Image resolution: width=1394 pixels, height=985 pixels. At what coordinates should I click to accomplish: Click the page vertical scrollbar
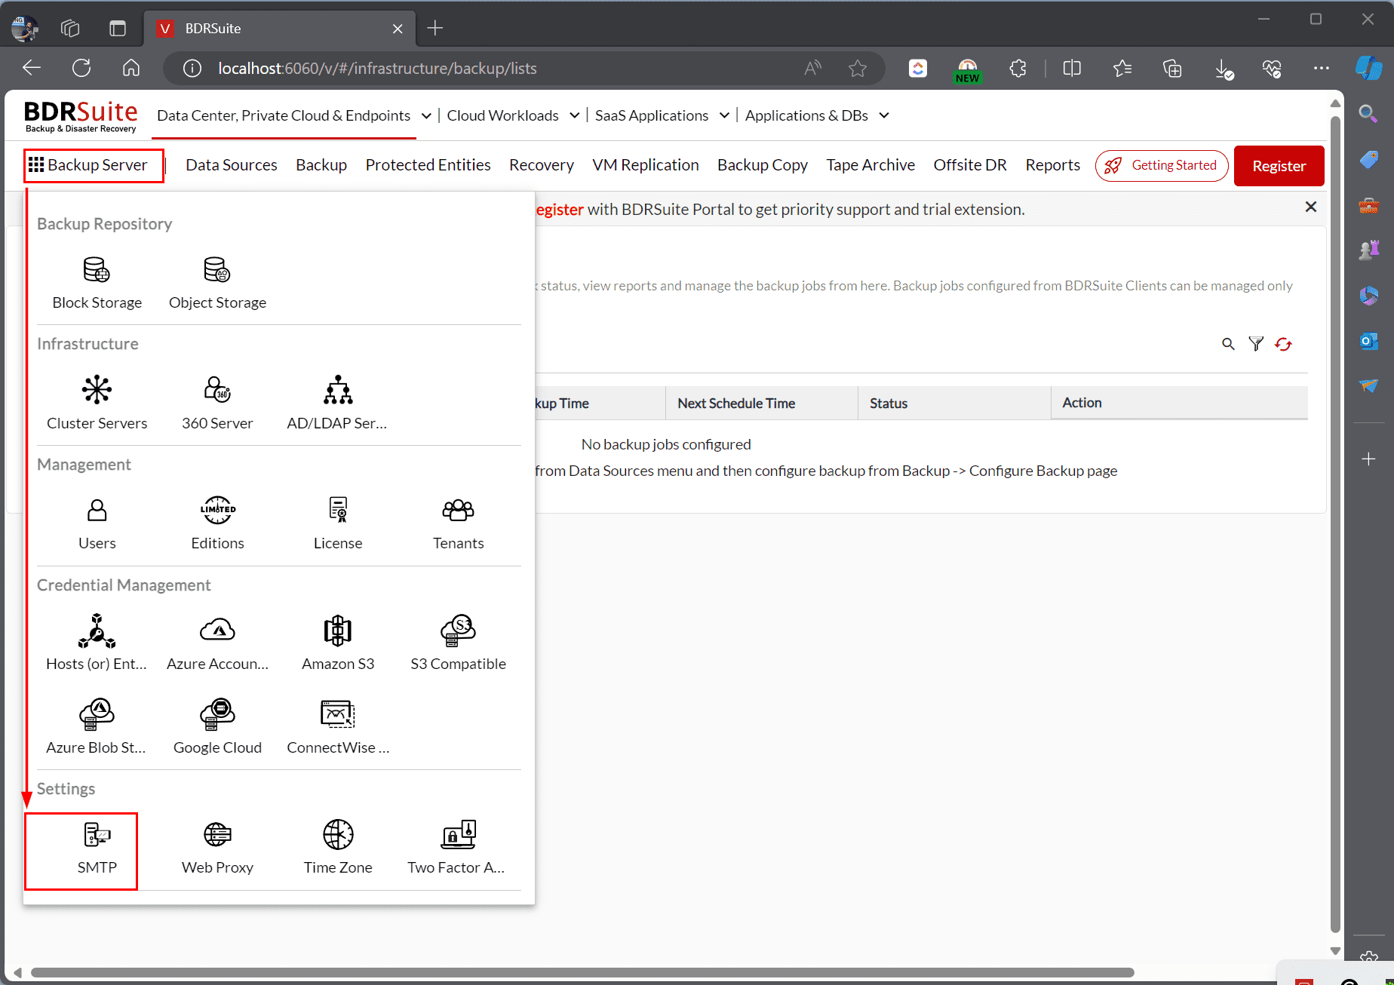point(1335,524)
